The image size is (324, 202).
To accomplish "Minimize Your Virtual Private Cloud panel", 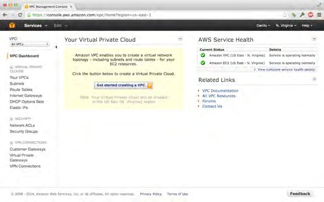I will coord(180,39).
